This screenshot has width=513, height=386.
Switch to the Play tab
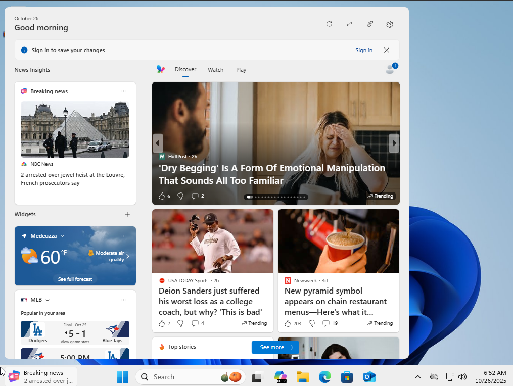[x=241, y=70]
